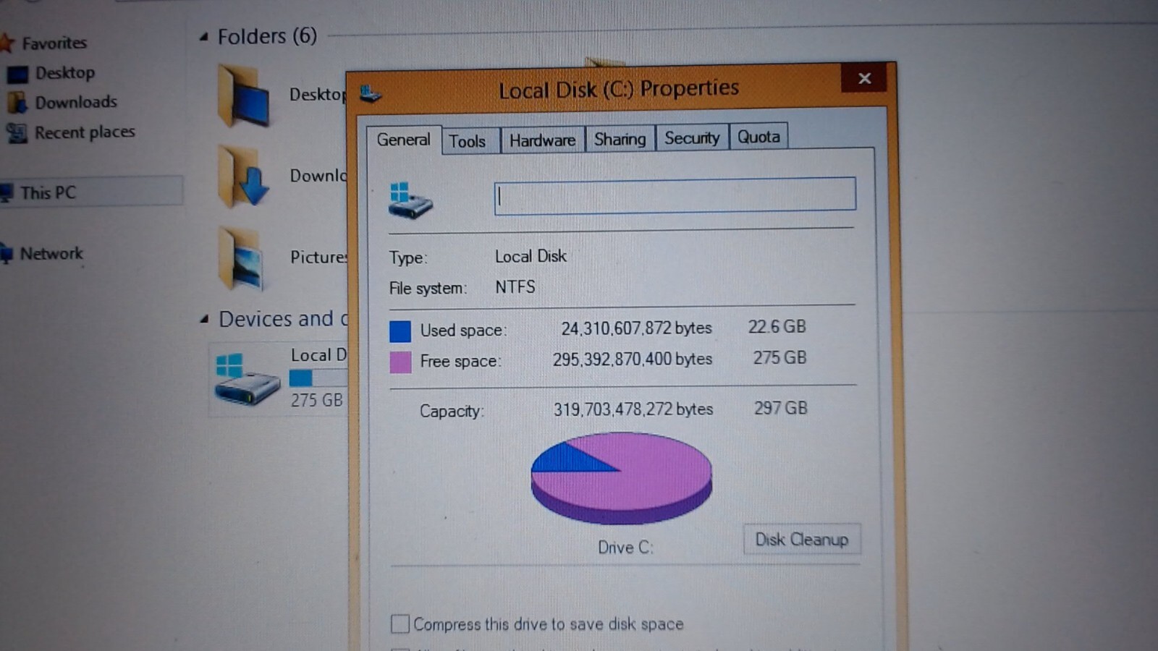Click the Local Disk capacity bar in Explorer
Screen dimensions: 1158x651
point(318,378)
